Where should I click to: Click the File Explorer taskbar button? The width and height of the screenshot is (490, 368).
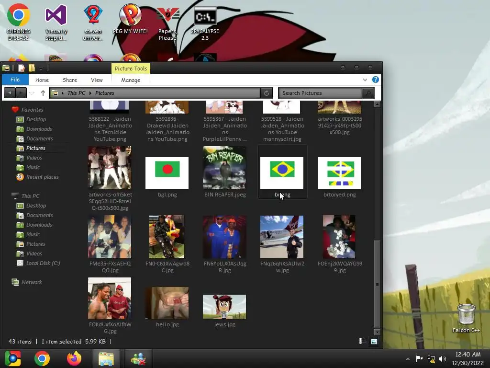pyautogui.click(x=106, y=358)
